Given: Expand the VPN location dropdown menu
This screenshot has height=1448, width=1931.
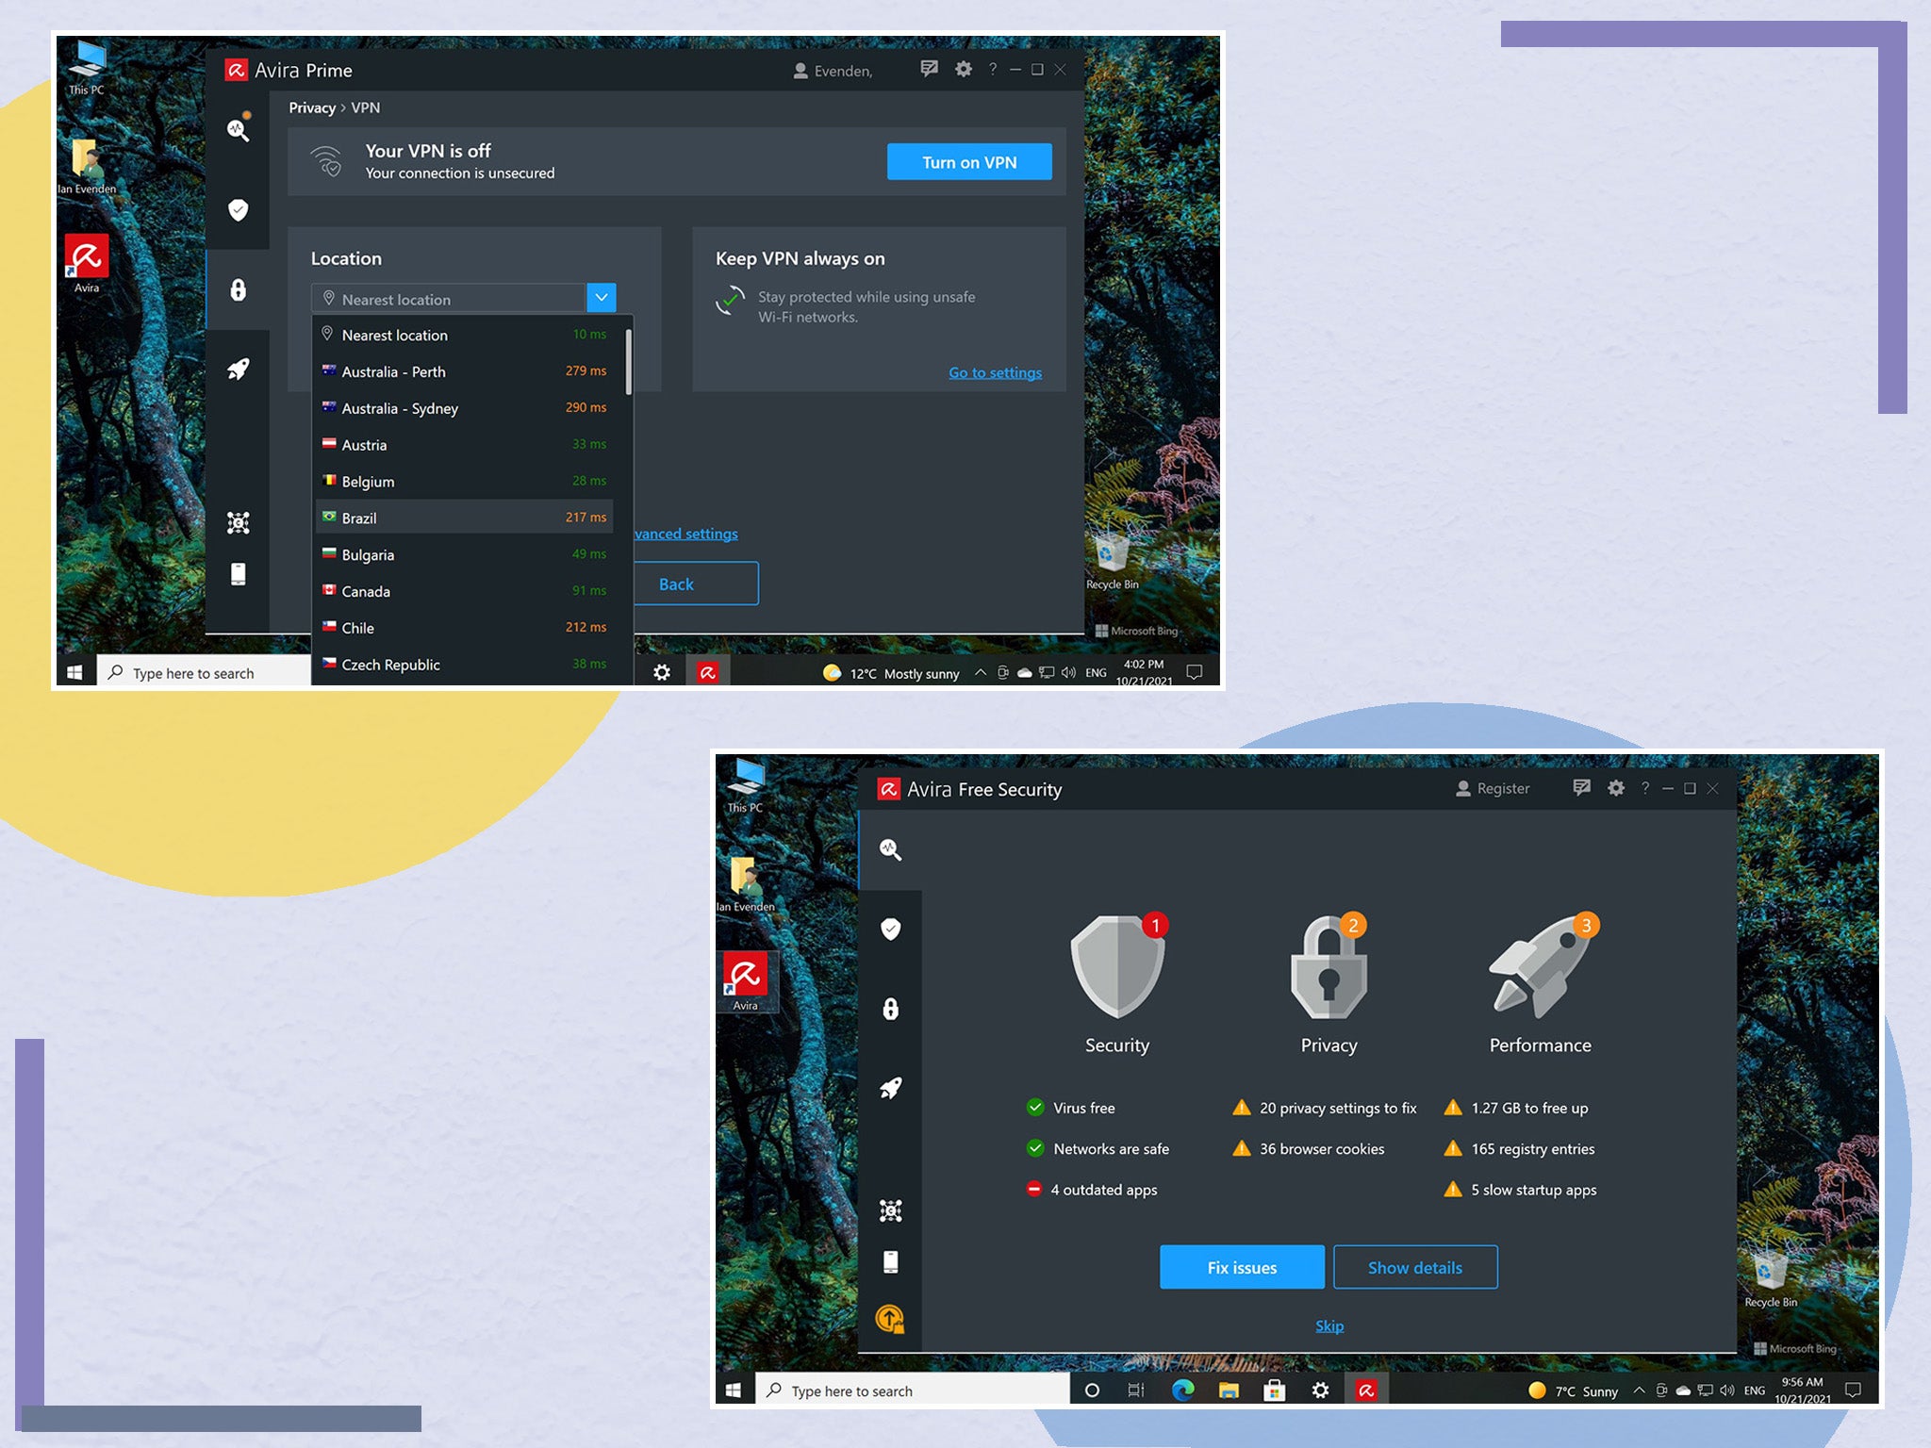Looking at the screenshot, I should tap(599, 298).
